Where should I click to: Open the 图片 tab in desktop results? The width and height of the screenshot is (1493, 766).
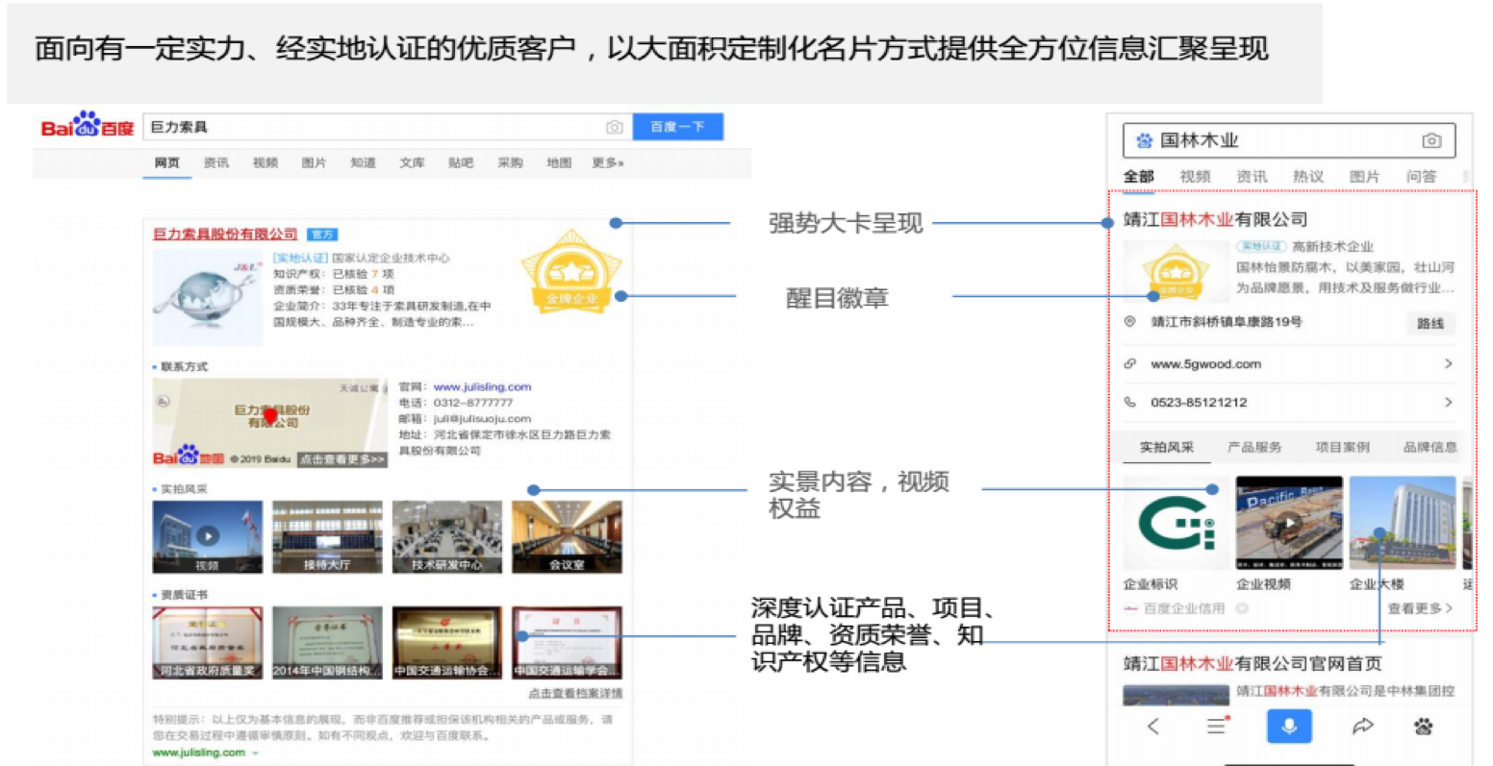click(314, 163)
